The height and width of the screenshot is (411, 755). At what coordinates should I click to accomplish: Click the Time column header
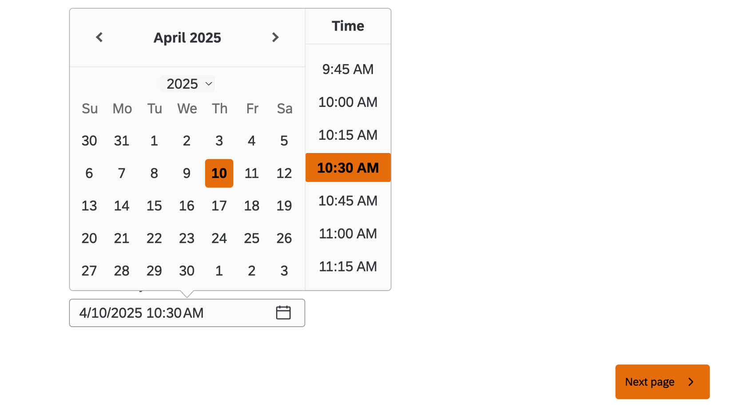pyautogui.click(x=348, y=26)
